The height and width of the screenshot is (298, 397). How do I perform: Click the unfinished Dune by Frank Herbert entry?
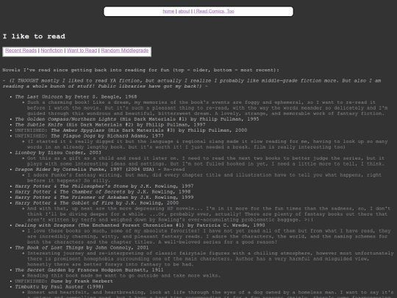pos(64,281)
